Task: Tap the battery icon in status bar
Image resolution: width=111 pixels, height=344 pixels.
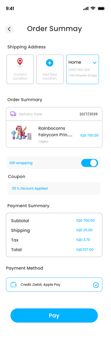Action: [x=101, y=9]
